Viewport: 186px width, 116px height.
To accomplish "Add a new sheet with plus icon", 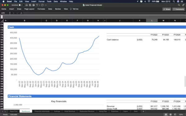I will point(143,111).
